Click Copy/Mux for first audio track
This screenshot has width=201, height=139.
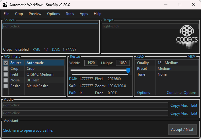click(x=179, y=105)
